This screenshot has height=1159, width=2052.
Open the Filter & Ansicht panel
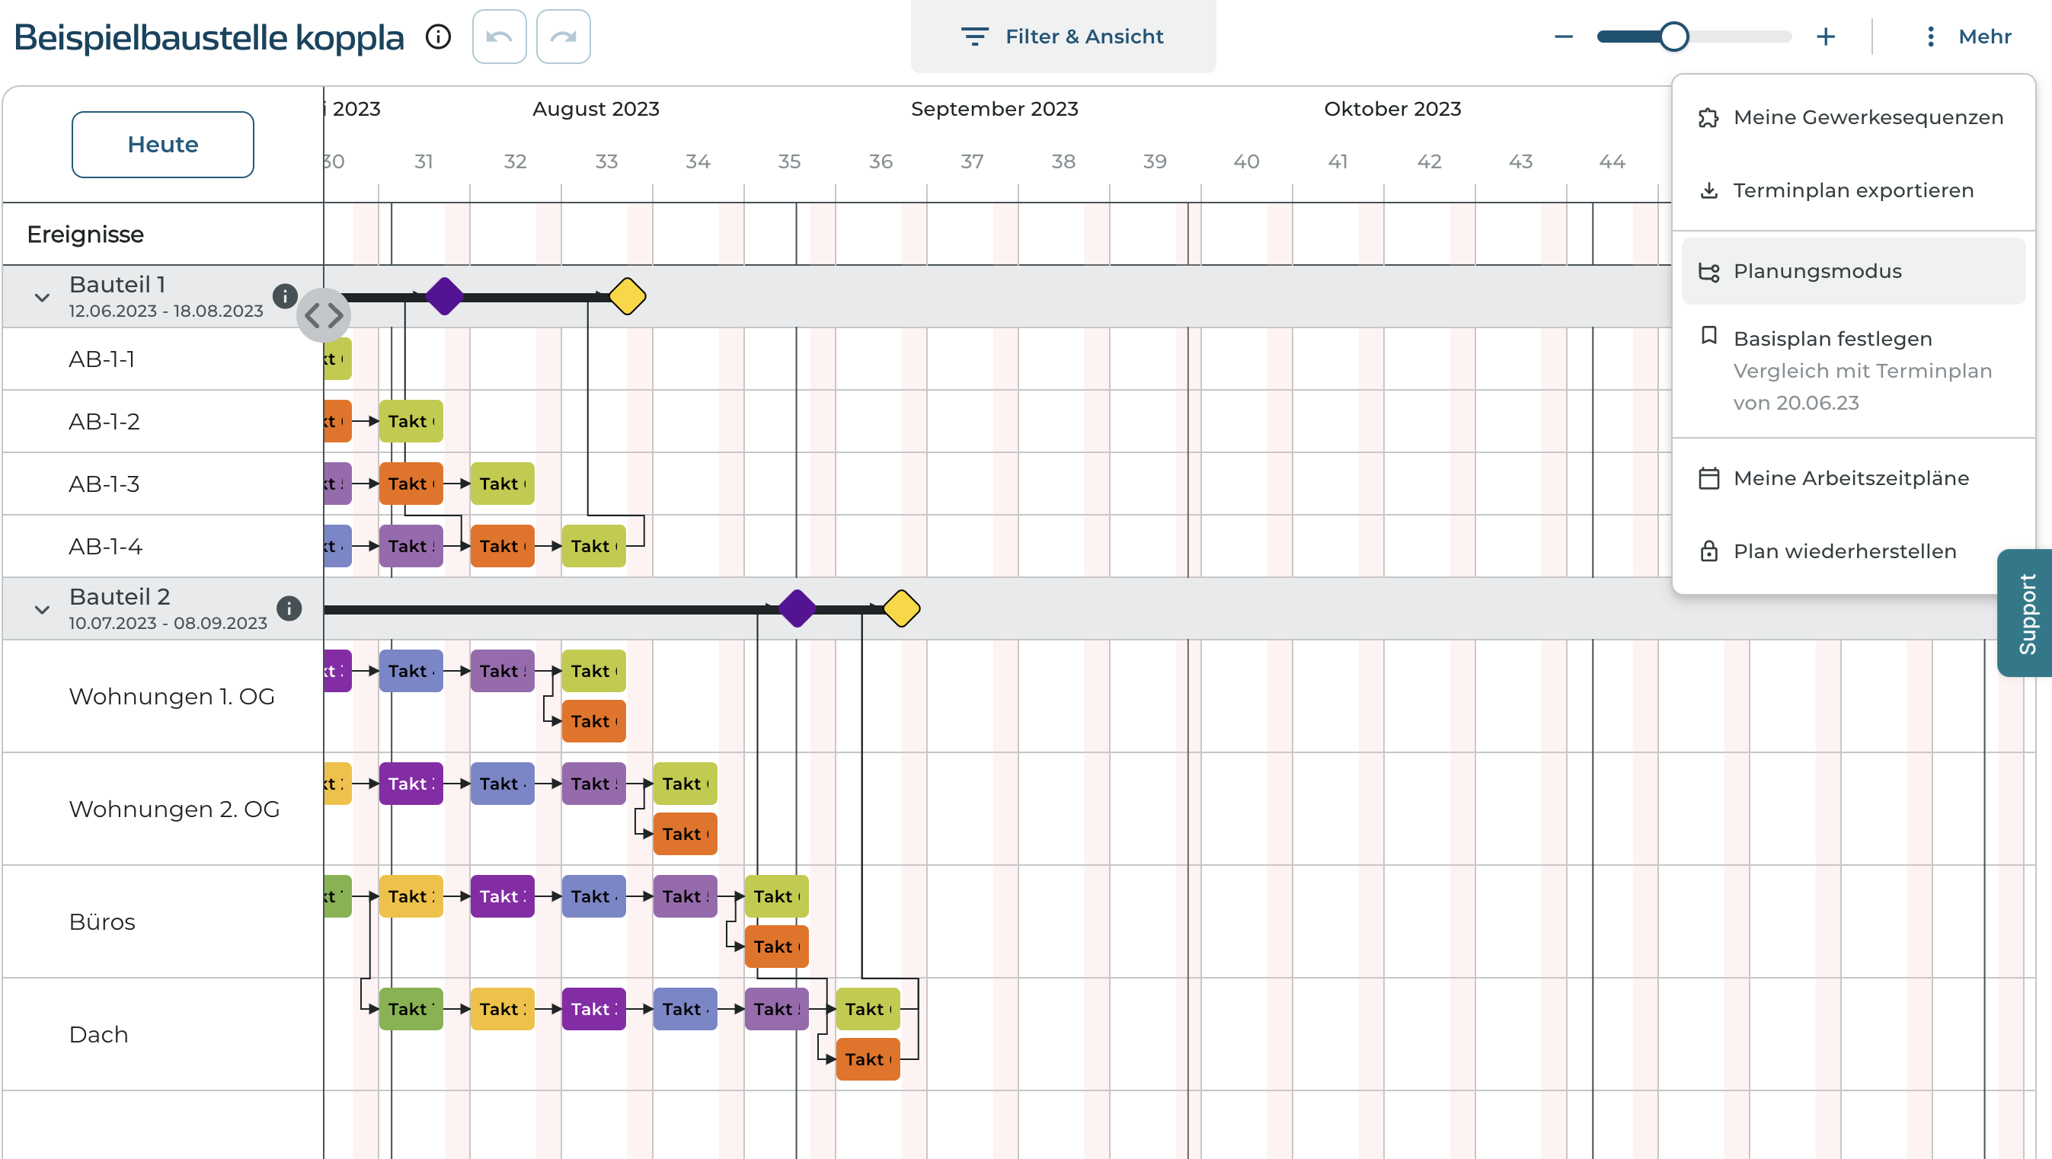pyautogui.click(x=1063, y=37)
